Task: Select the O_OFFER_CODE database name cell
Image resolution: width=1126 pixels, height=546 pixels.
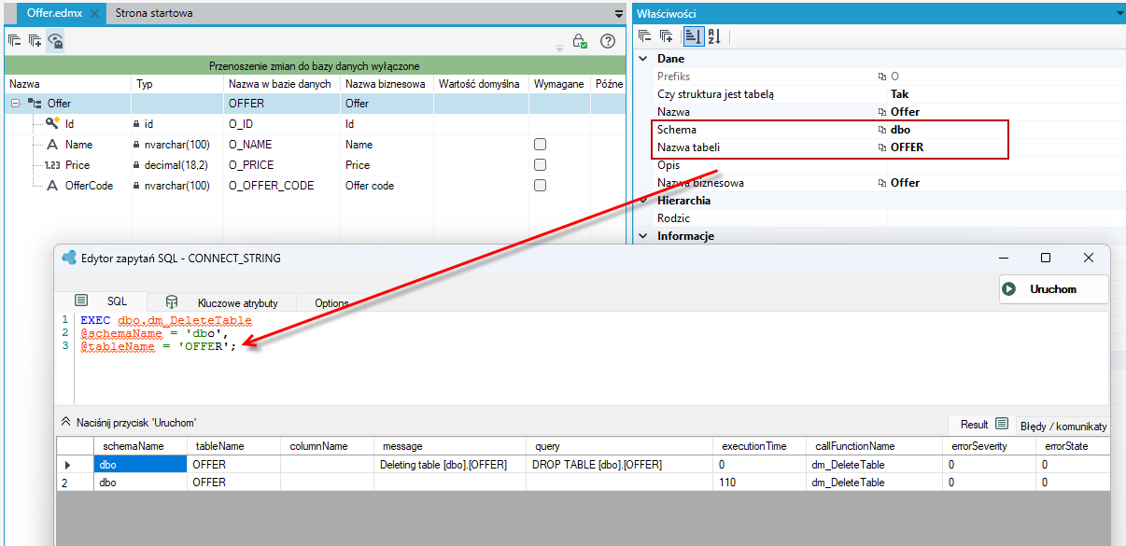Action: point(282,186)
